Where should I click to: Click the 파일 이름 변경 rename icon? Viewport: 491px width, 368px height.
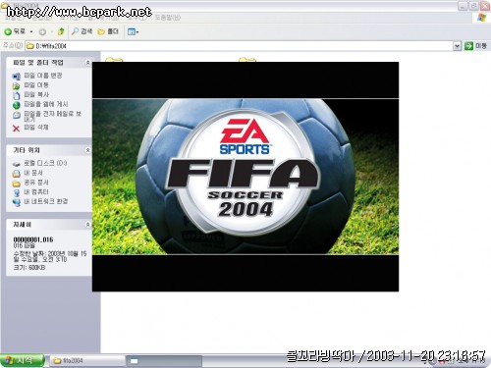(x=16, y=77)
